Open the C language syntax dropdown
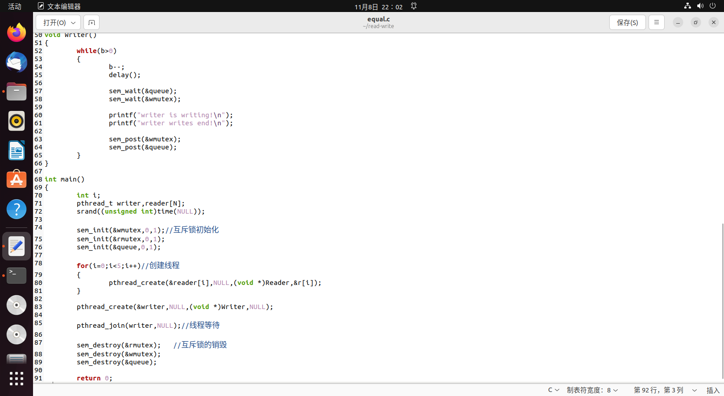Screen dimensions: 724x396 click(553, 390)
